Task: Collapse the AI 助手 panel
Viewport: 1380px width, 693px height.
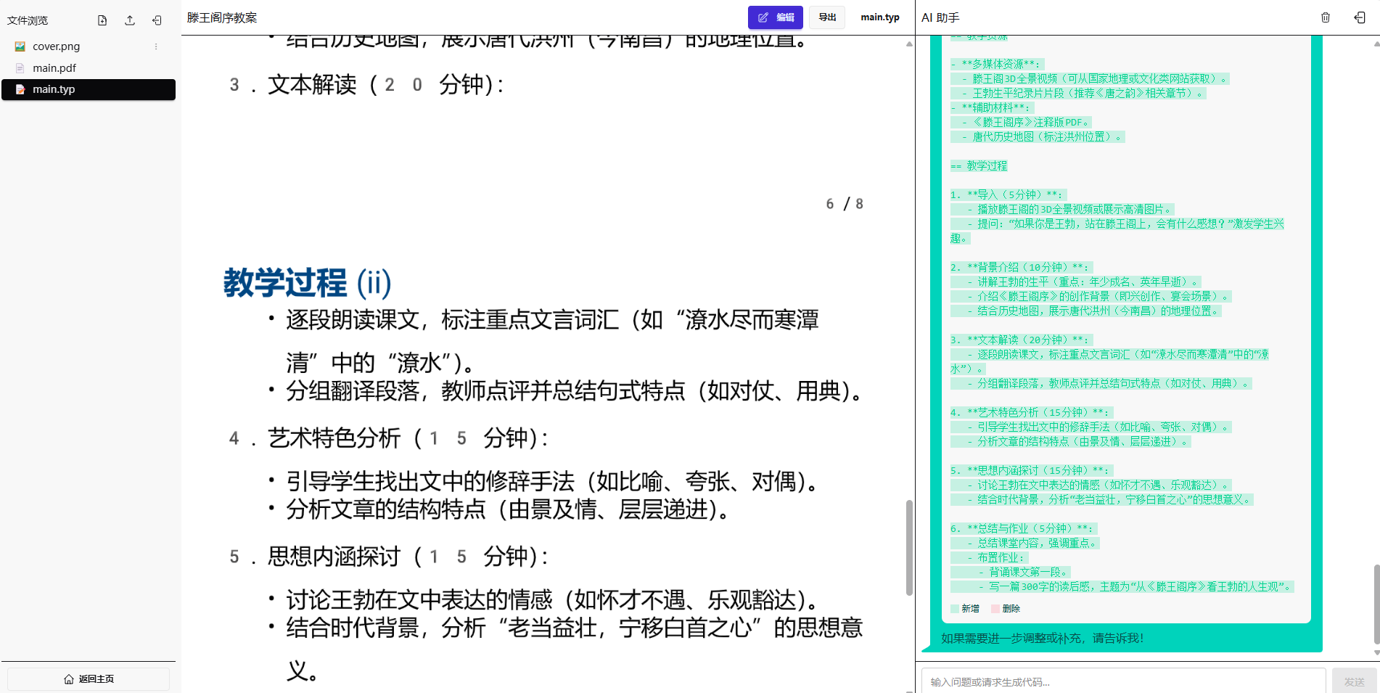Action: tap(1359, 17)
